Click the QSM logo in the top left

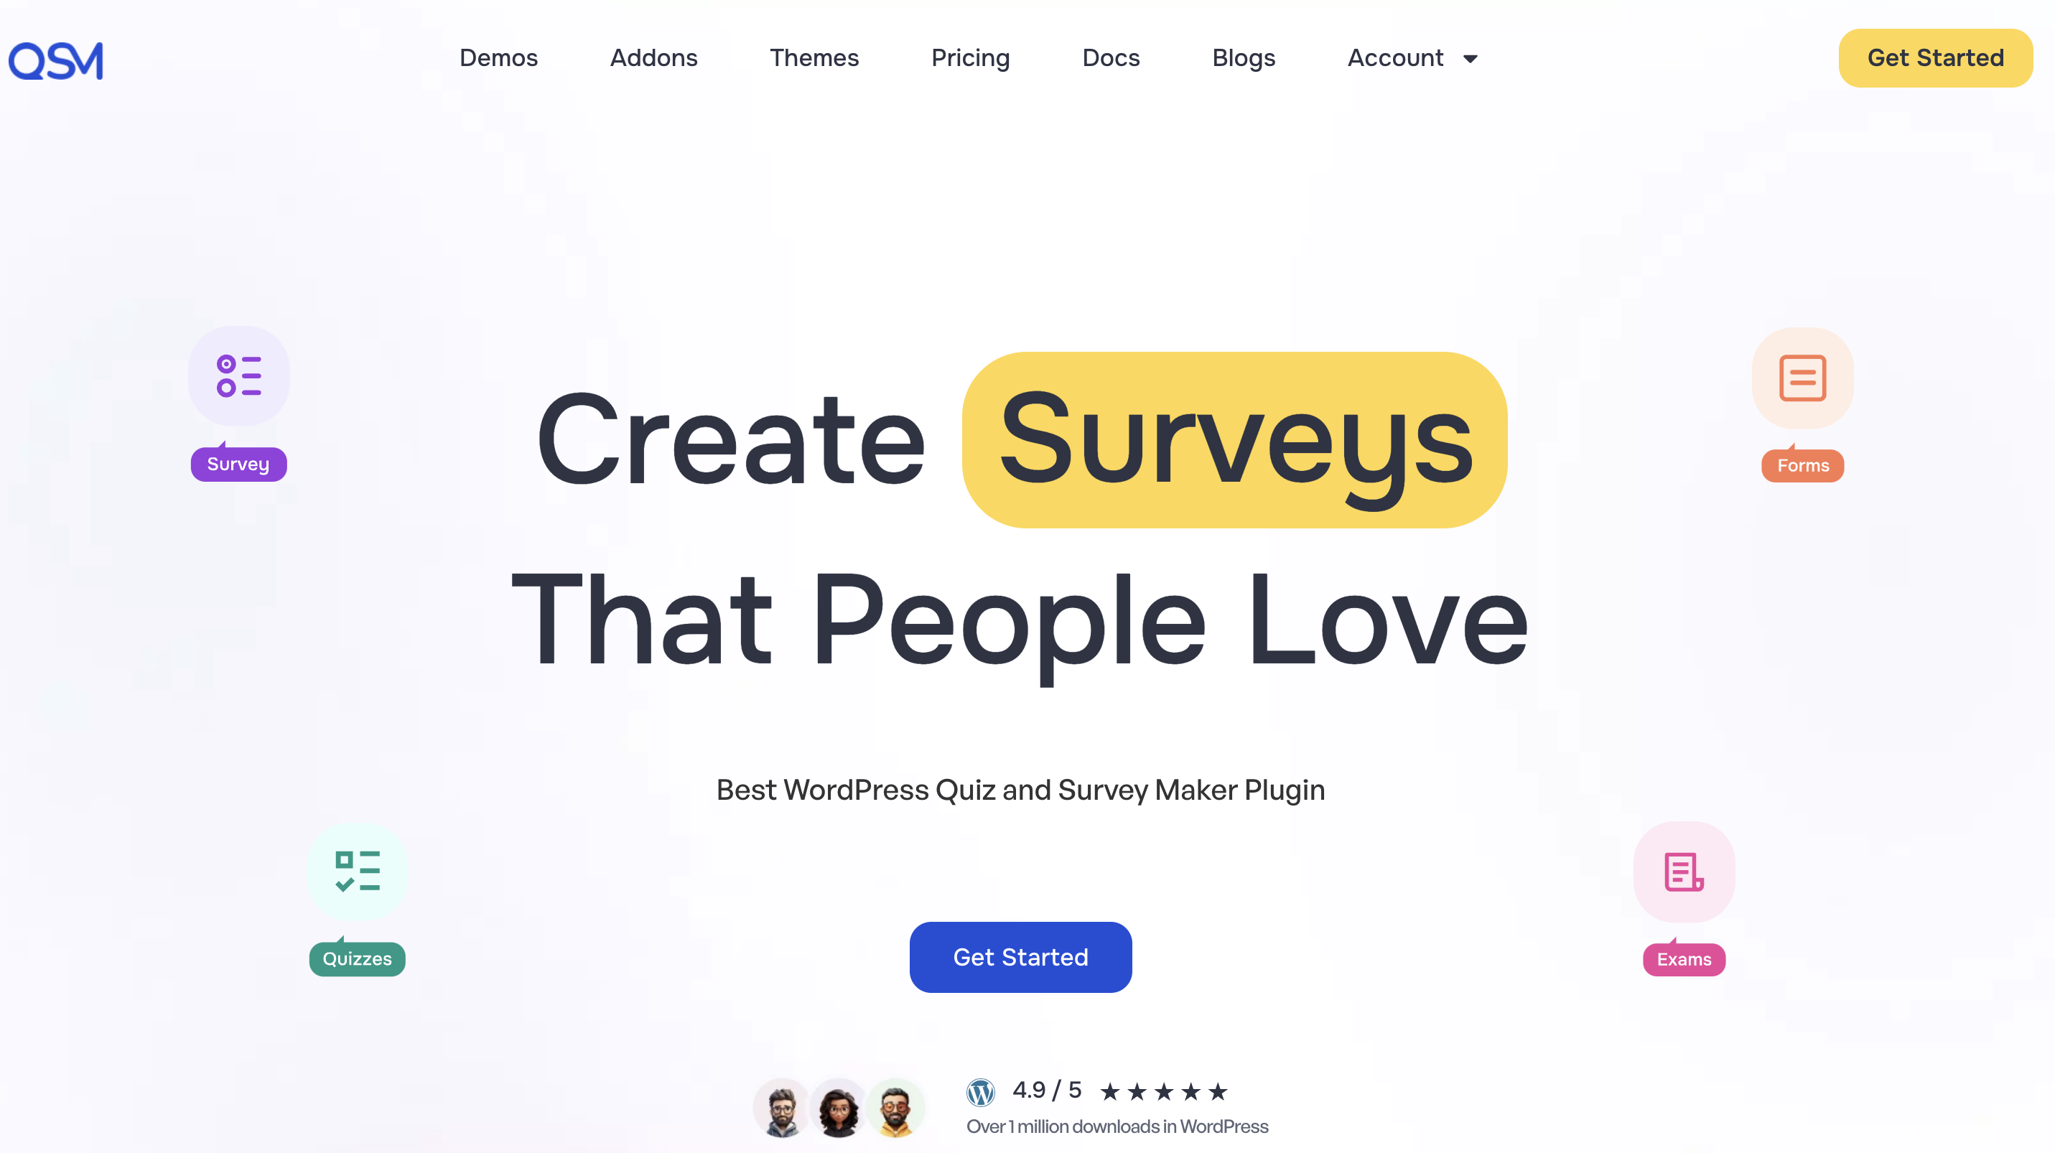57,58
